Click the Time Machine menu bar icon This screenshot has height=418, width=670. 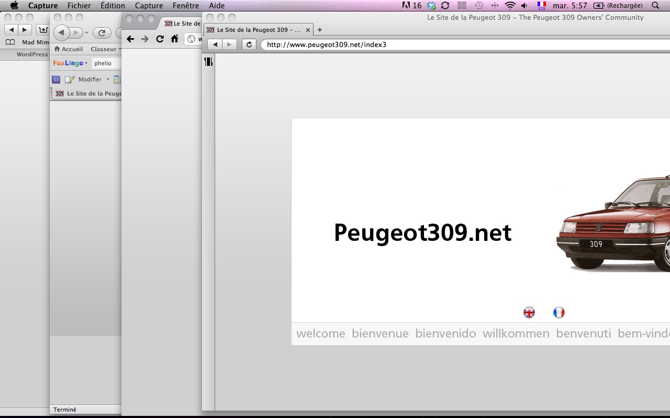(478, 6)
